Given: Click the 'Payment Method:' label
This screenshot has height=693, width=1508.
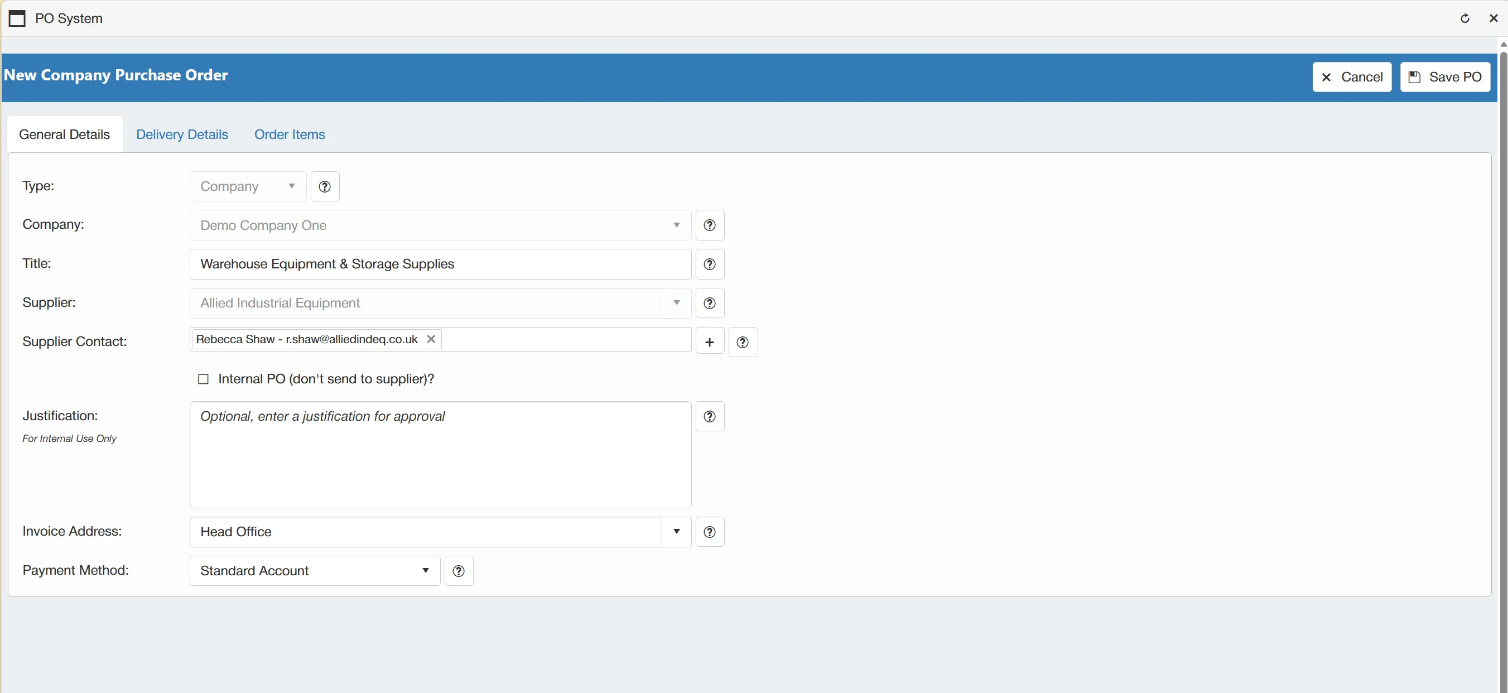Looking at the screenshot, I should point(75,570).
